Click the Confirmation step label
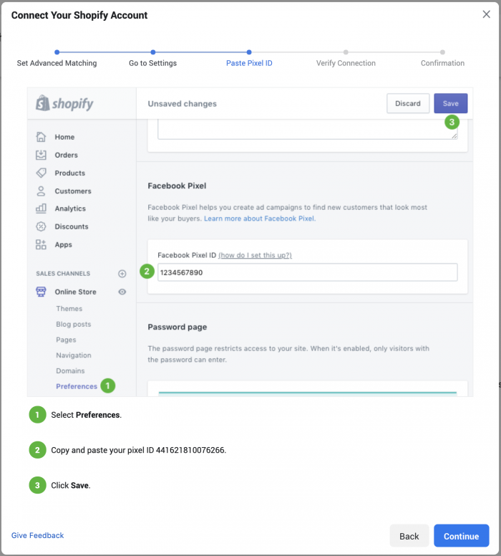 click(442, 63)
